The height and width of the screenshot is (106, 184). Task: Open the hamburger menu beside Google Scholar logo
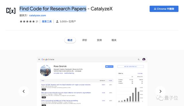click(x=39, y=59)
